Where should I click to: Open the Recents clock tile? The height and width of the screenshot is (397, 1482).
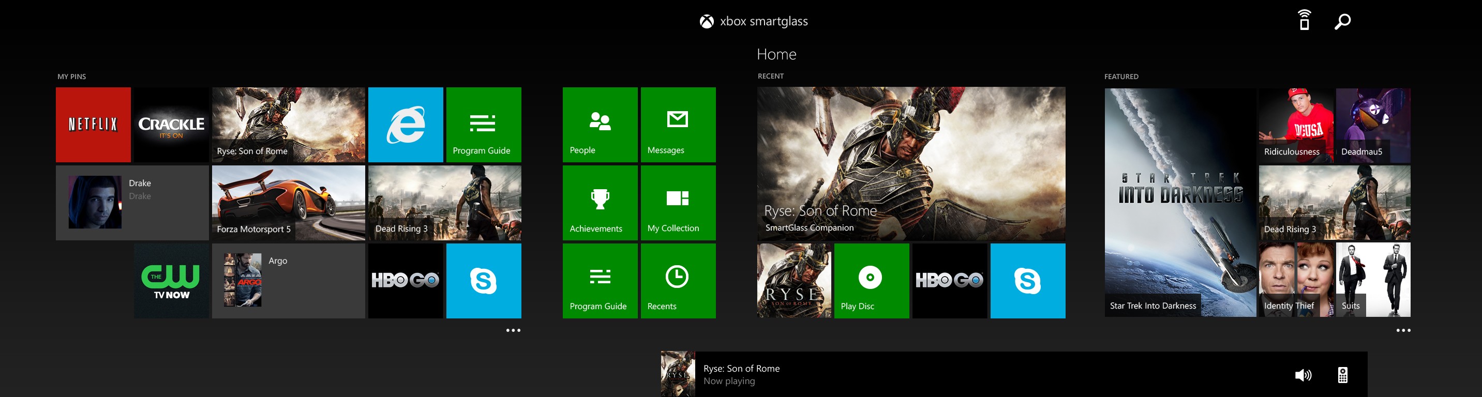(x=678, y=280)
